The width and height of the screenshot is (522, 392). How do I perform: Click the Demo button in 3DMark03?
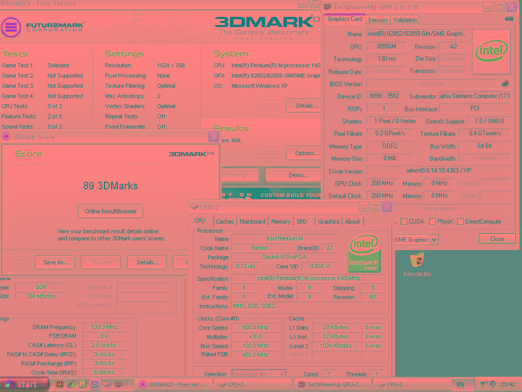coord(294,175)
